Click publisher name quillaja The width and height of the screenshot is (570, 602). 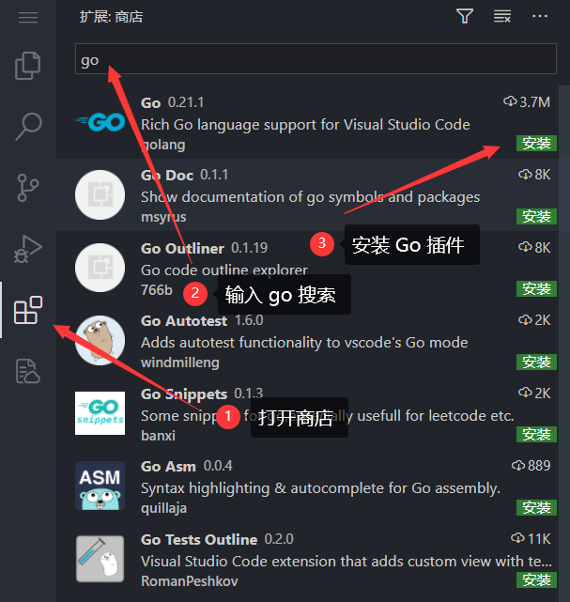coord(164,508)
